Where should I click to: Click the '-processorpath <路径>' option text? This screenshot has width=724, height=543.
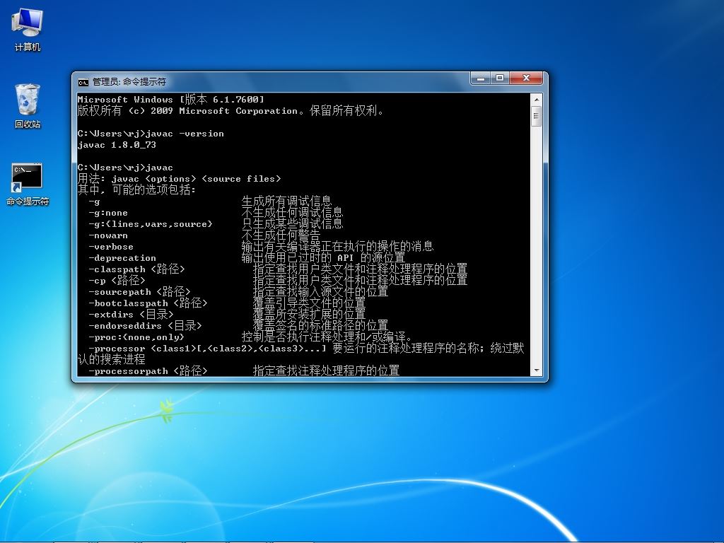148,370
